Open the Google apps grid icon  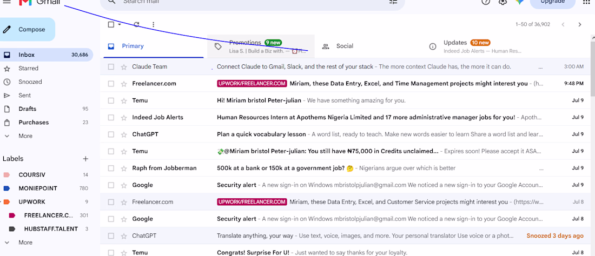[586, 2]
